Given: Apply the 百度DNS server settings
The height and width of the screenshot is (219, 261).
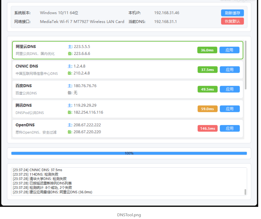Looking at the screenshot, I should point(230,89).
